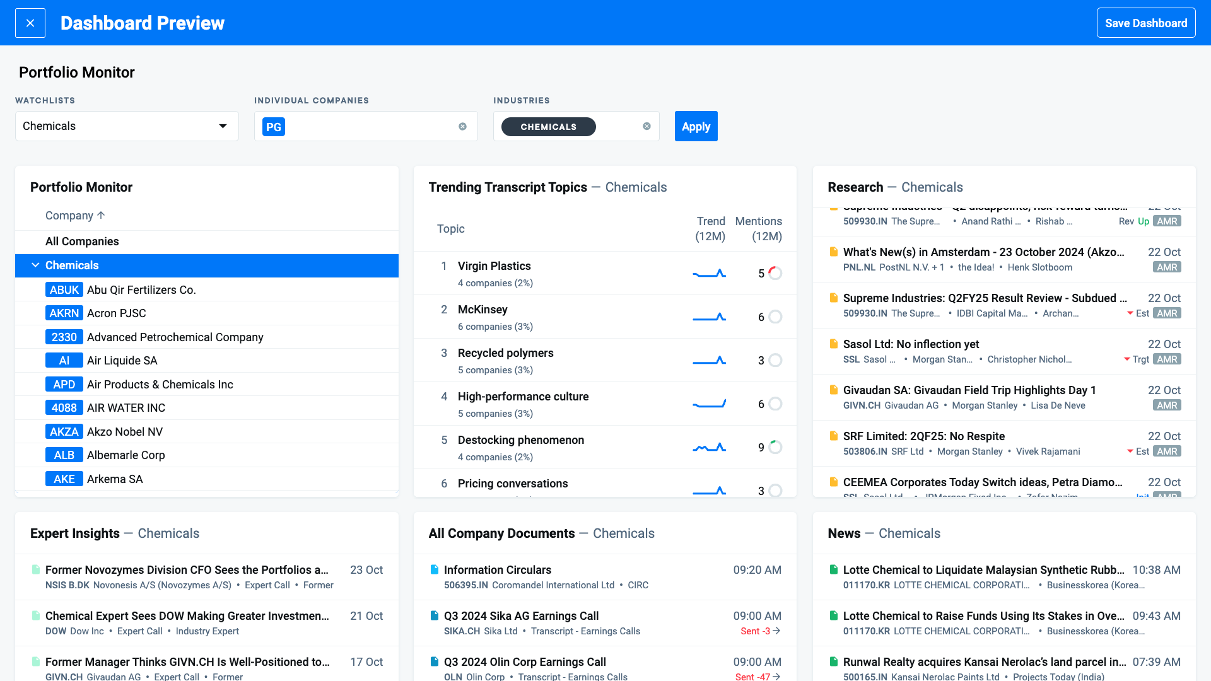Click the AKRN ticker badge
The height and width of the screenshot is (681, 1211).
(64, 313)
